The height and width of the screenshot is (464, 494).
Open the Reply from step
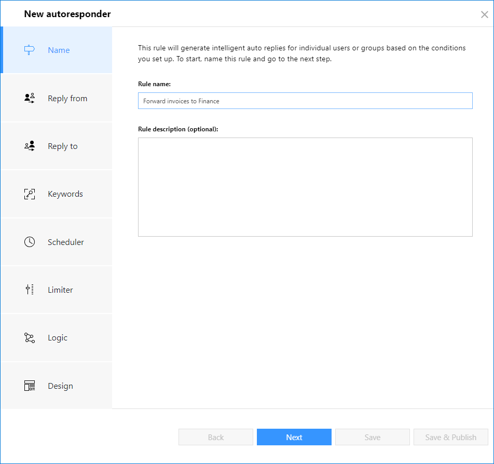(57, 98)
